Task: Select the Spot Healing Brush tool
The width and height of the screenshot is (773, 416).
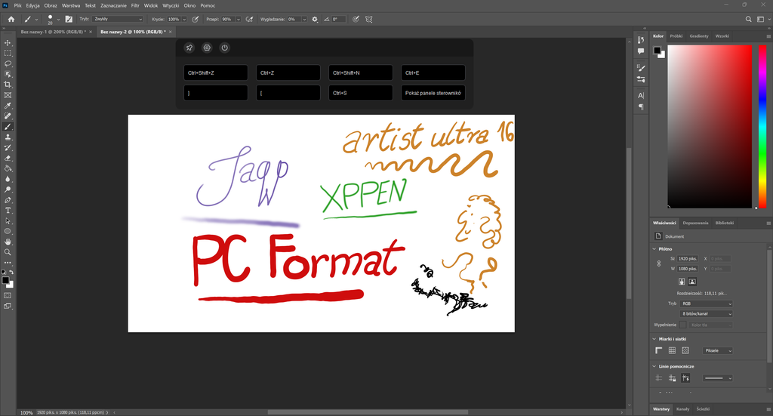Action: [8, 116]
